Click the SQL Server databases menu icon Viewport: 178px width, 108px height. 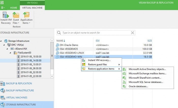(124, 82)
